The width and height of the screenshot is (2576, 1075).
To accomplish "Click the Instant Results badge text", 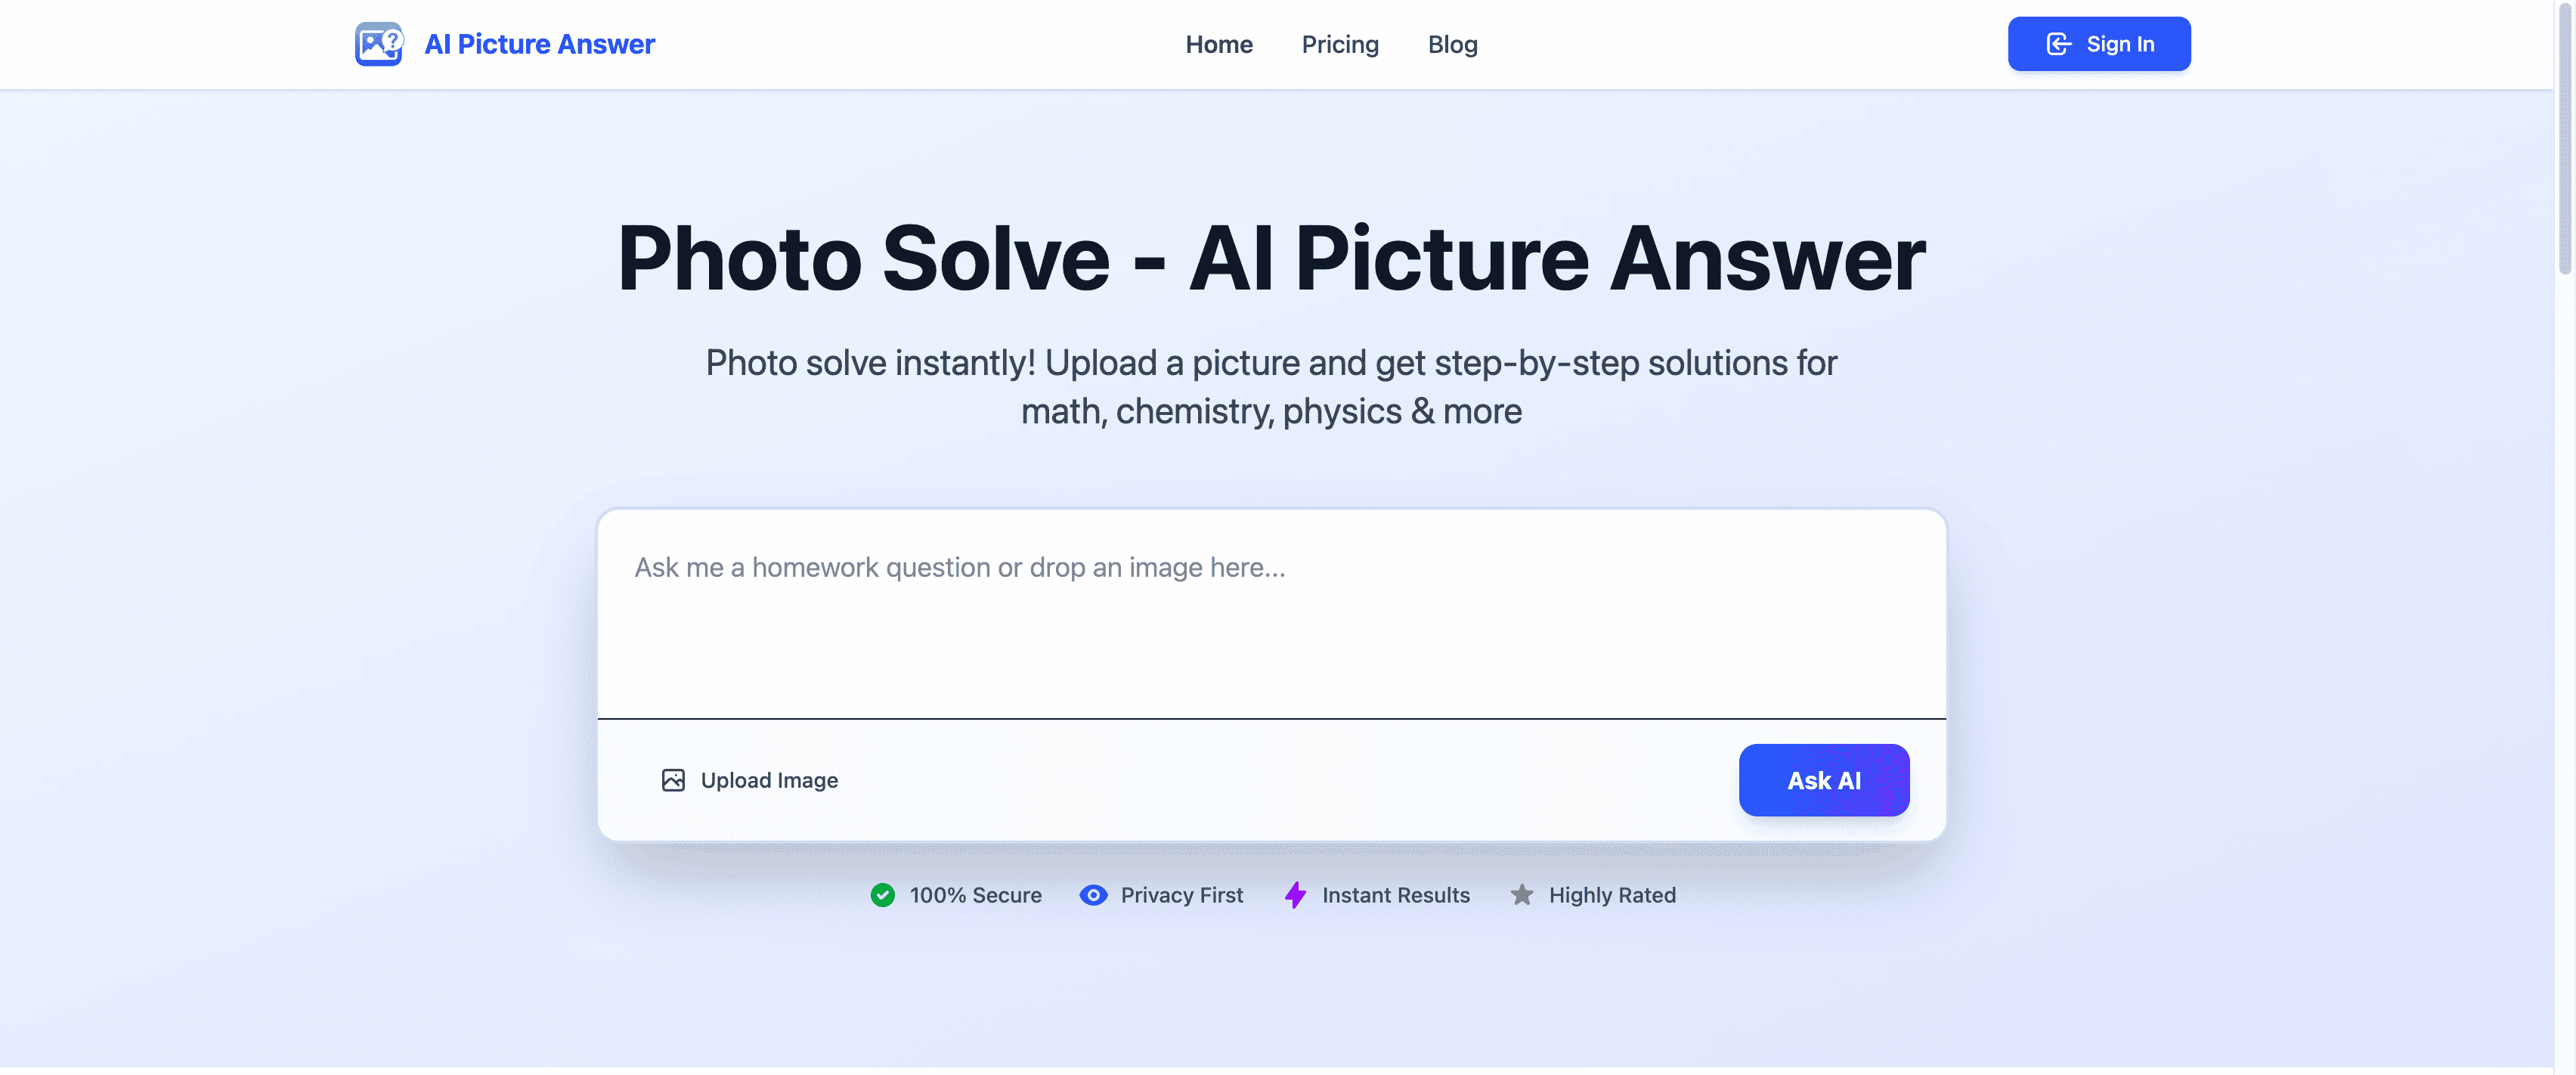I will click(1395, 895).
